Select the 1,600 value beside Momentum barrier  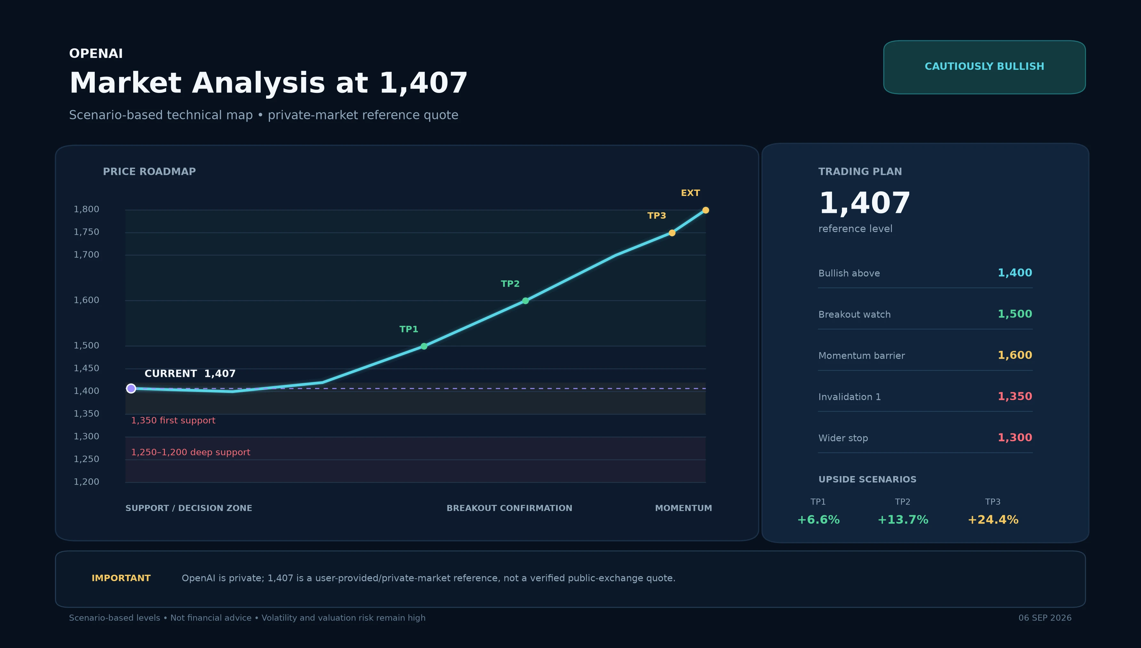(x=1015, y=355)
